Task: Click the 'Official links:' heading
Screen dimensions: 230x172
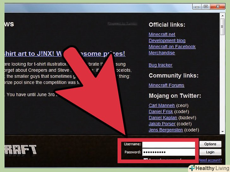Action: click(x=167, y=25)
